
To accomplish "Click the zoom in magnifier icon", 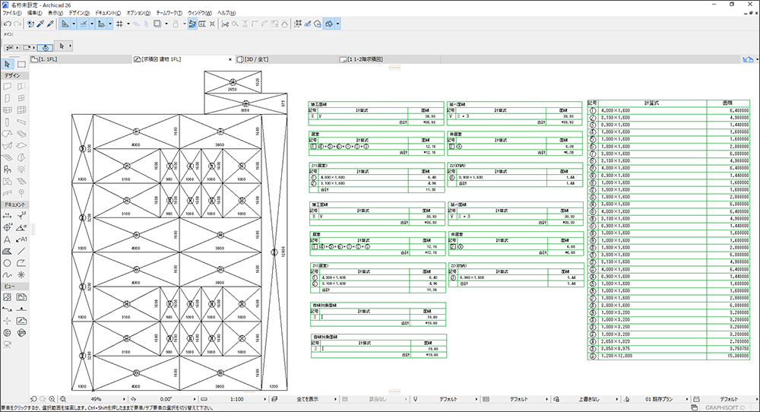I will (x=52, y=399).
